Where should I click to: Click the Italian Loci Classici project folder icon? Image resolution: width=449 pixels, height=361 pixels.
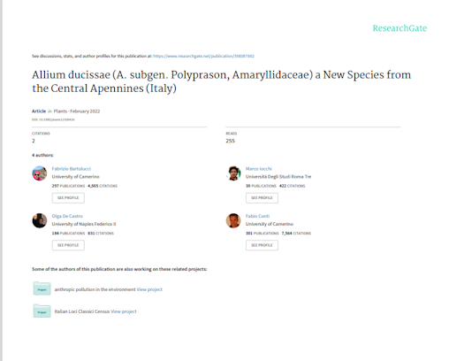point(42,311)
